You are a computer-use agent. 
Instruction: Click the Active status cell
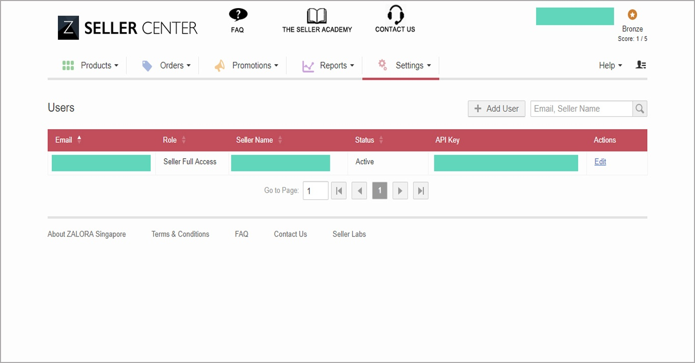tap(365, 162)
